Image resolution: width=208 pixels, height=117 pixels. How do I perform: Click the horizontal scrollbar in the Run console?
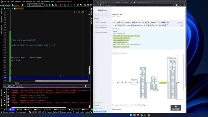coord(39,108)
